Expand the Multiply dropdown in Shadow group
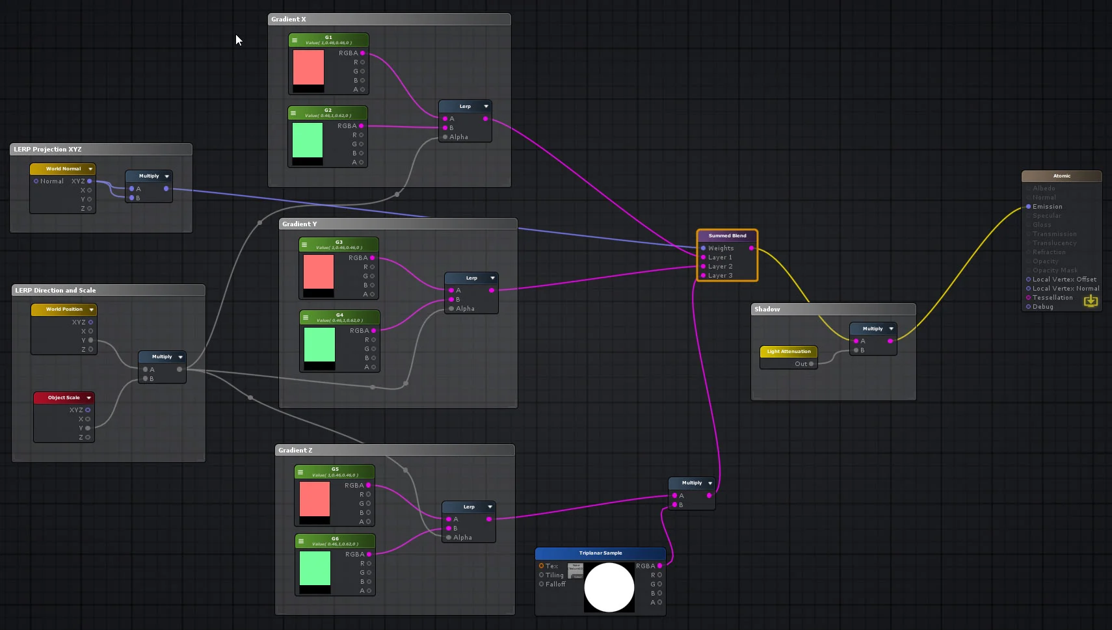Screen dimensions: 1112x630 coord(891,329)
